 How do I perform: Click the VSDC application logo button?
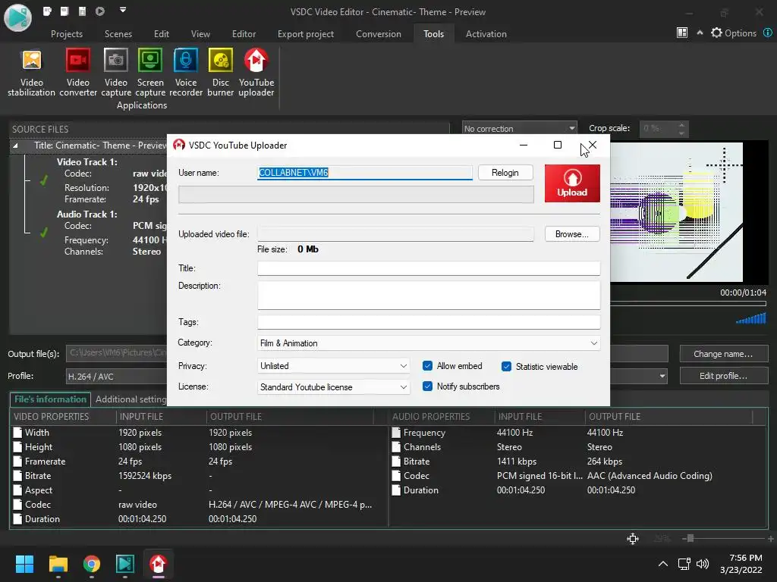[x=18, y=17]
